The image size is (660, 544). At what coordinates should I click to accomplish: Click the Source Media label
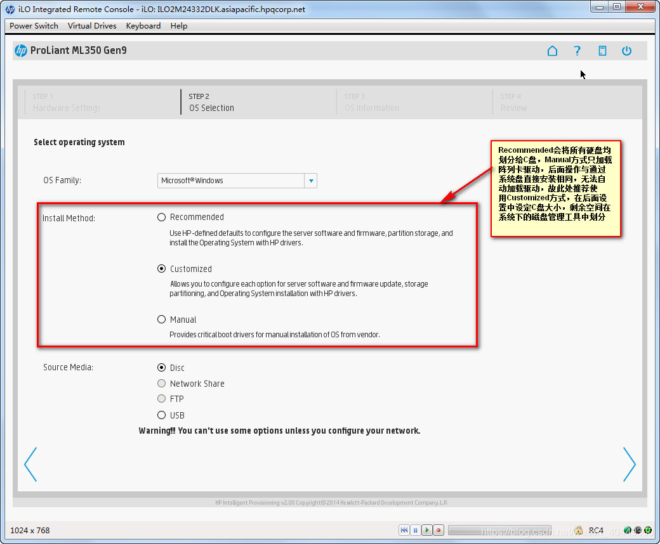[68, 367]
